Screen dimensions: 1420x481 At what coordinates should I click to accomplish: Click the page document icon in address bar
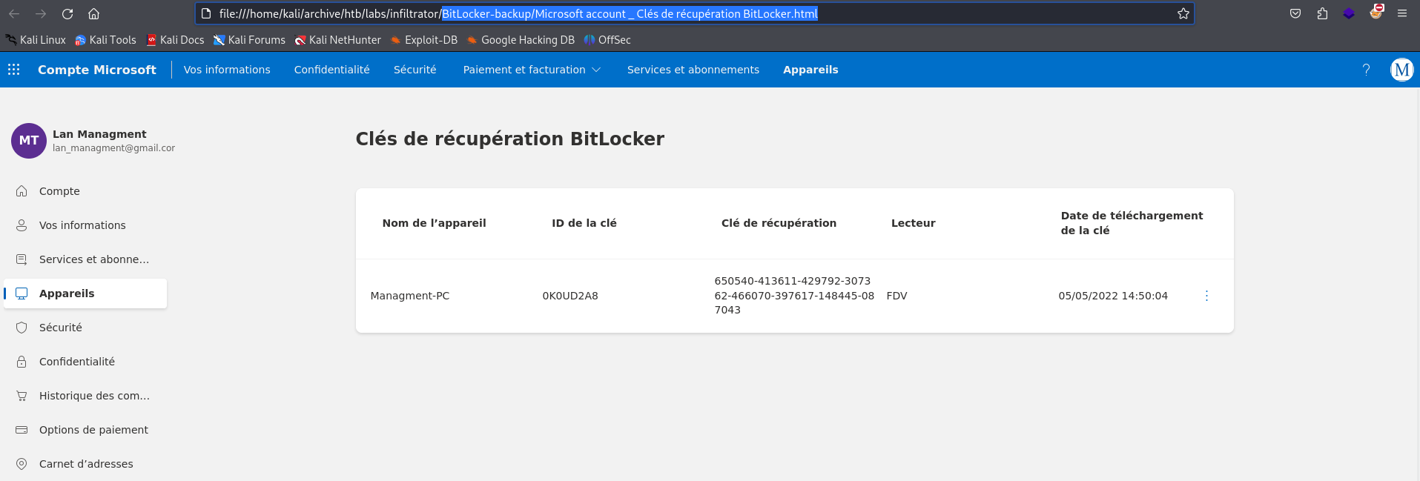207,13
